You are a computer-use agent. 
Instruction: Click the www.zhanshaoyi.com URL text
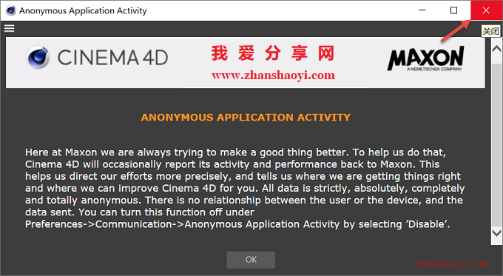pyautogui.click(x=273, y=75)
